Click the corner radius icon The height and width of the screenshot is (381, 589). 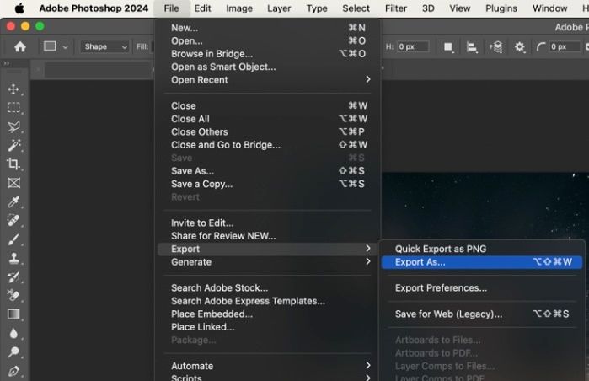[541, 46]
